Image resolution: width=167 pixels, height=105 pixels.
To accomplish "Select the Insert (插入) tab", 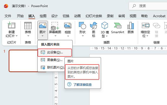I will 32,16.
